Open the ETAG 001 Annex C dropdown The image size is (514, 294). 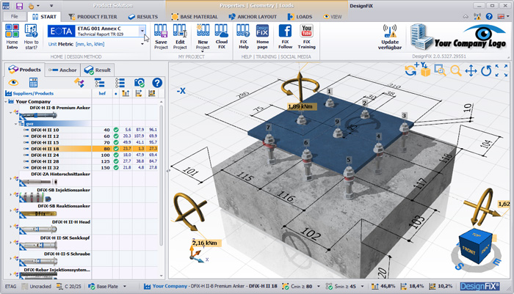pyautogui.click(x=143, y=30)
